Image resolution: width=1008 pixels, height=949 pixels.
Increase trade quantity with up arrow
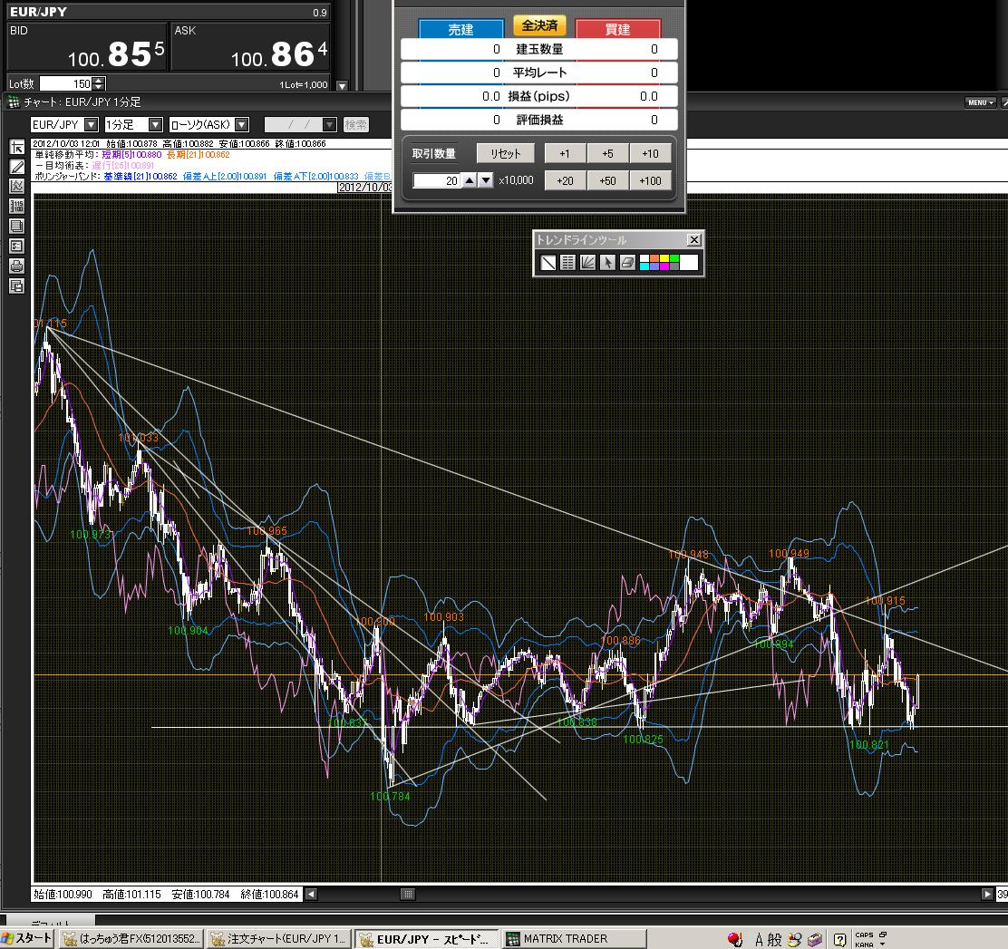point(470,180)
